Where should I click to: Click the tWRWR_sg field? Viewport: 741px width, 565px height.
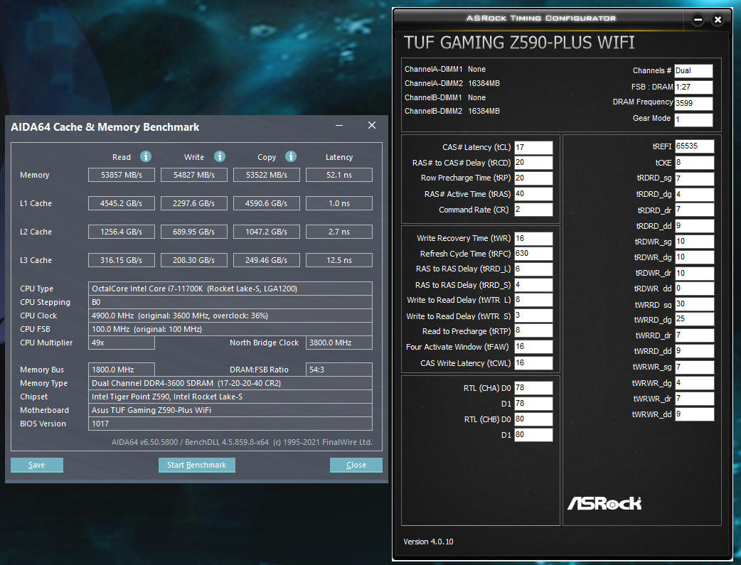694,367
